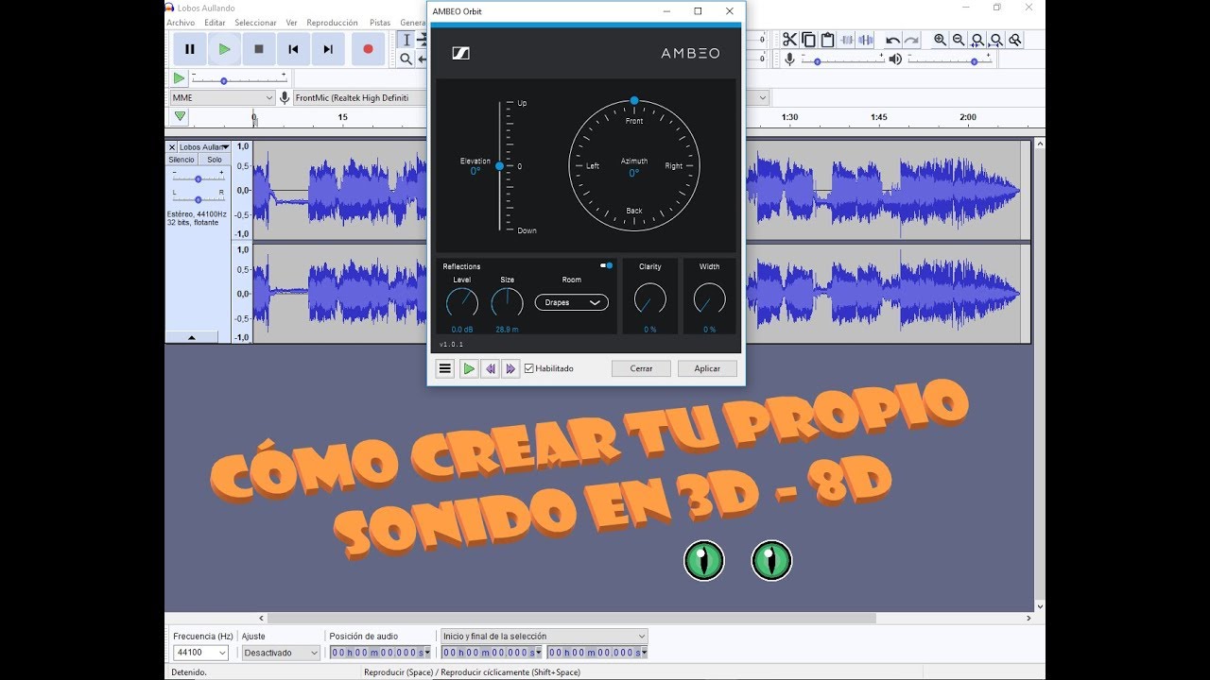
Task: Skip to start of the track
Action: click(x=293, y=49)
